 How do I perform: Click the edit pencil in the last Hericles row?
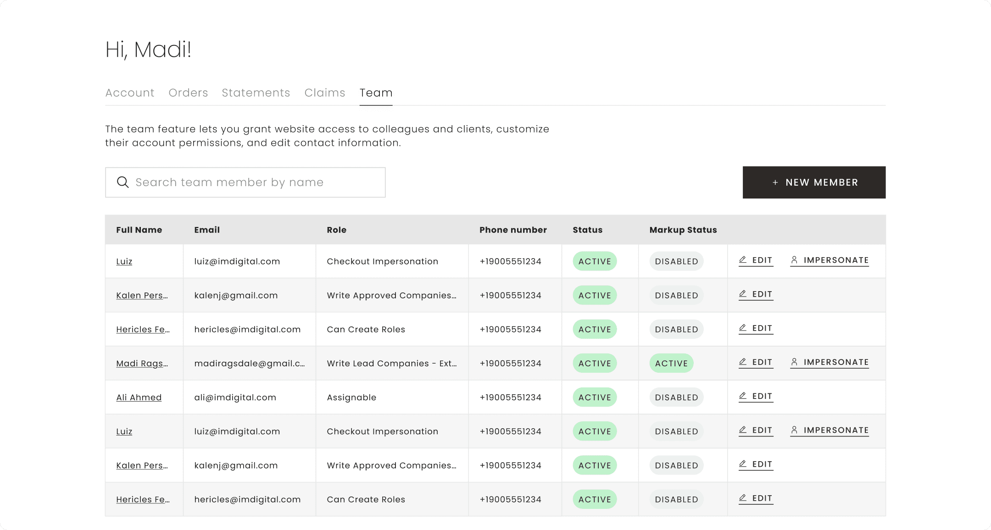click(743, 498)
